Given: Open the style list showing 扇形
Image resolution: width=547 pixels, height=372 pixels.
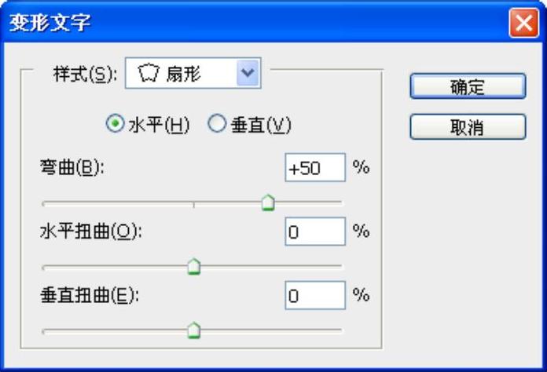Looking at the screenshot, I should (193, 75).
